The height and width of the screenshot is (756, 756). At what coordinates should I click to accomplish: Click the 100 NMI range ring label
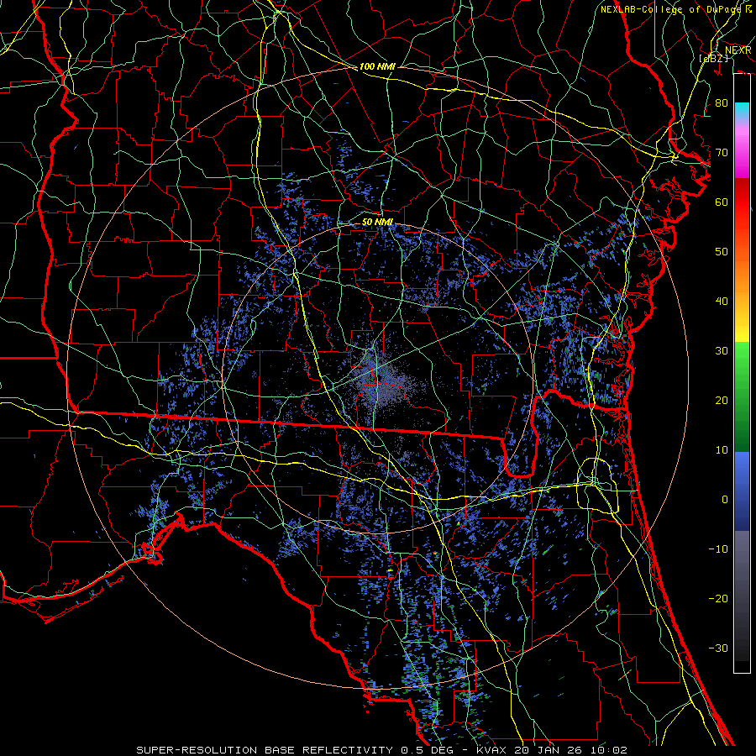coord(377,66)
